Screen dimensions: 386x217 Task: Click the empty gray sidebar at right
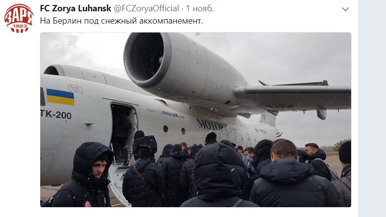372,108
